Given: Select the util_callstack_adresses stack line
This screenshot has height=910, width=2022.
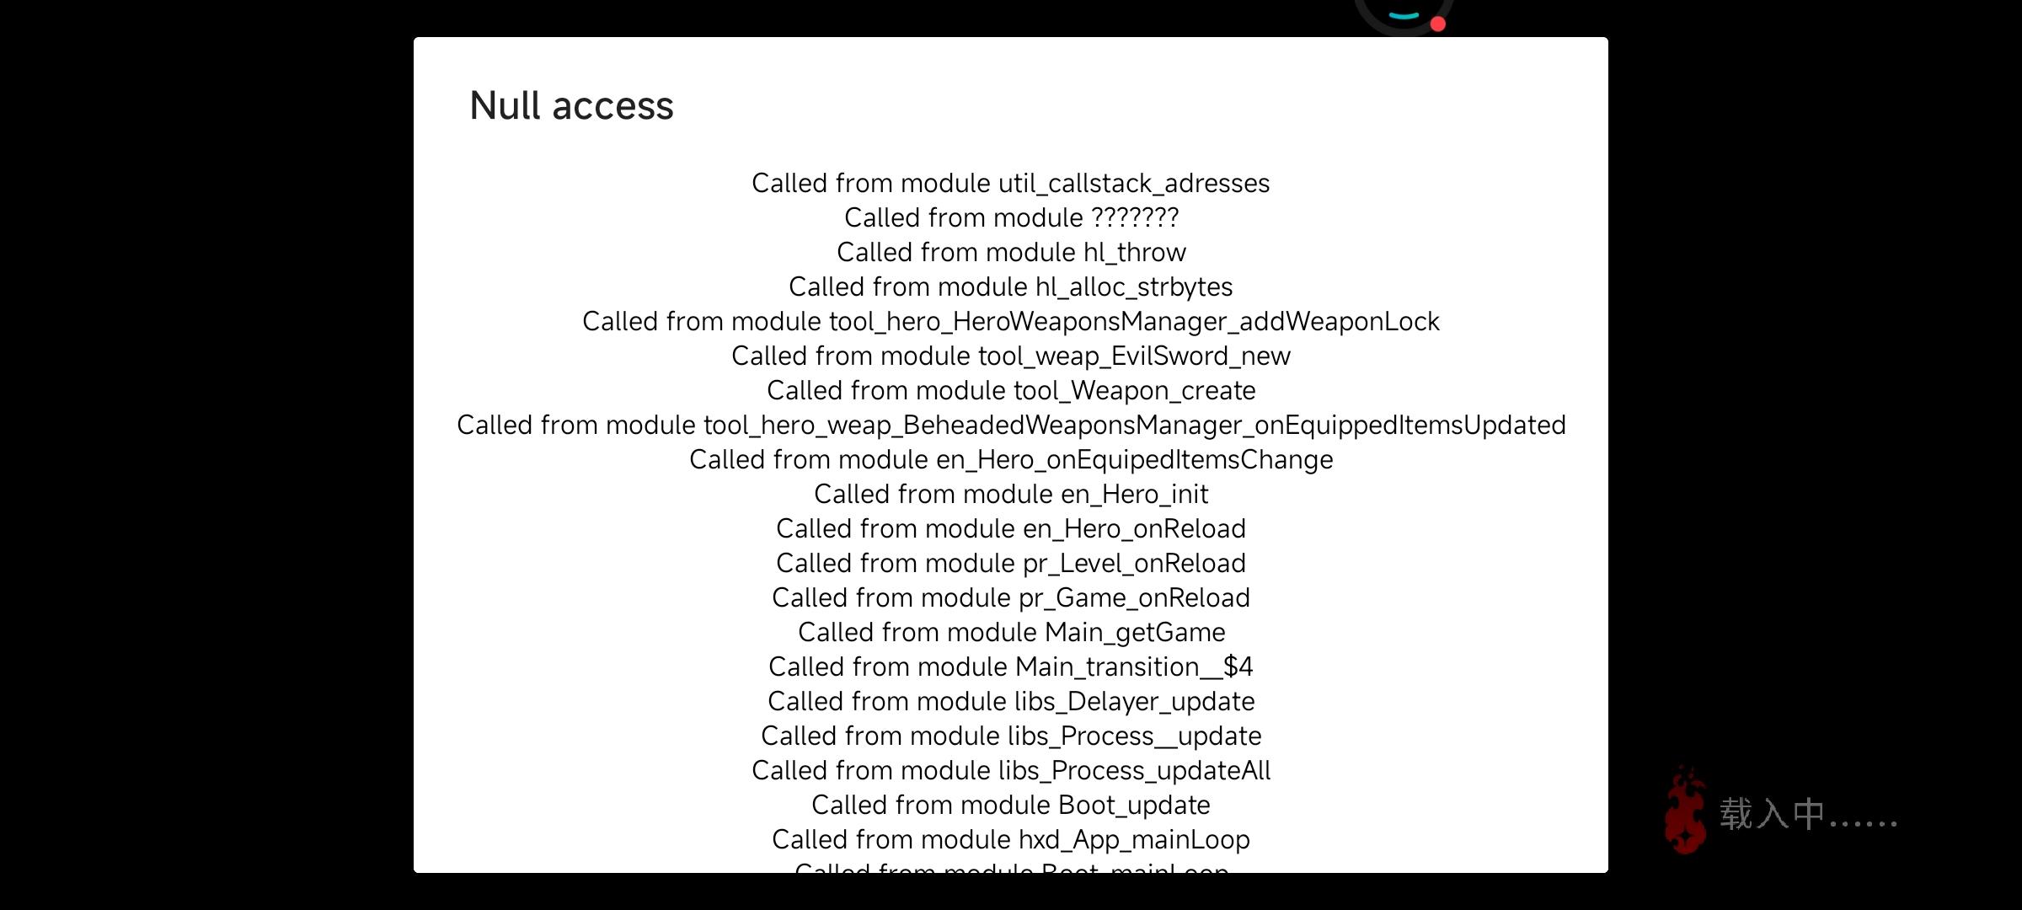Looking at the screenshot, I should (x=1010, y=184).
